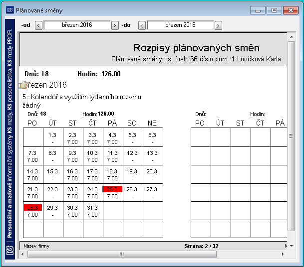Click calendar cell 16.3
Screen dimensions: 304x267
pos(73,174)
